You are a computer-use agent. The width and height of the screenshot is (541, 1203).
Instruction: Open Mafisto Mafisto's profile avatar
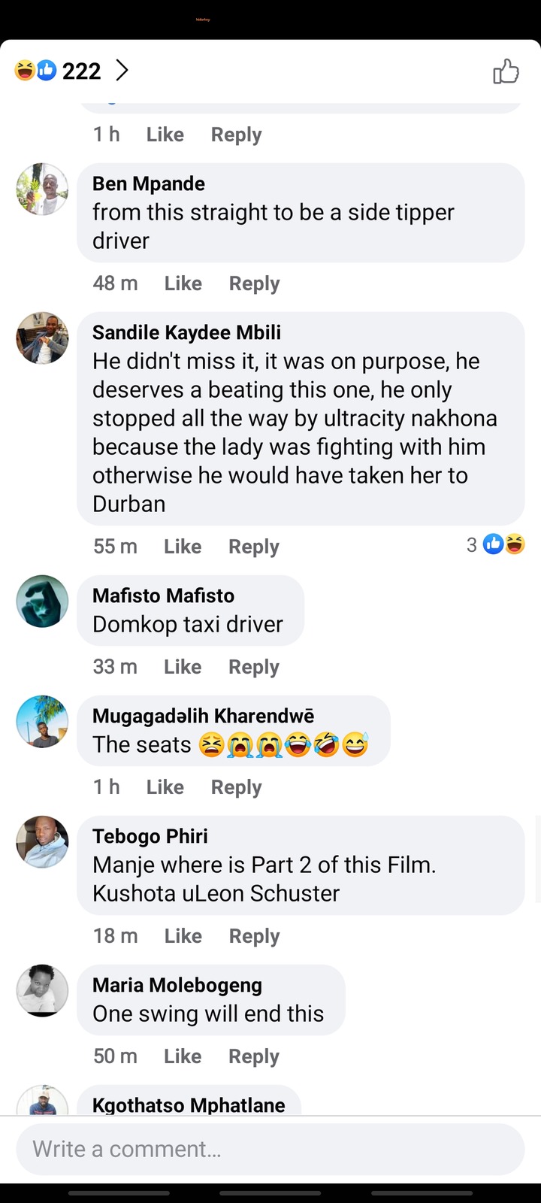click(42, 601)
